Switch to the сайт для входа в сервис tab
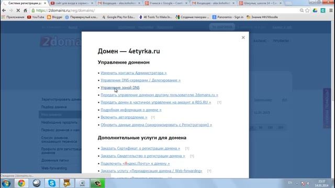 pyautogui.click(x=72, y=3)
